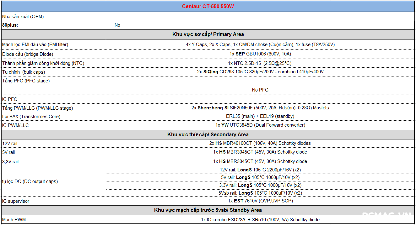Click the ERL35 transformer core cell
Image resolution: width=416 pixels, height=225 pixels.
click(260, 116)
